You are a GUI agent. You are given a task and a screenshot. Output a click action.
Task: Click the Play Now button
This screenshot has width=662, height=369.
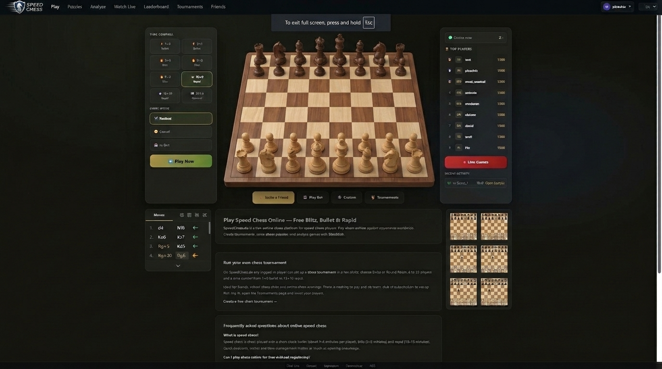181,161
